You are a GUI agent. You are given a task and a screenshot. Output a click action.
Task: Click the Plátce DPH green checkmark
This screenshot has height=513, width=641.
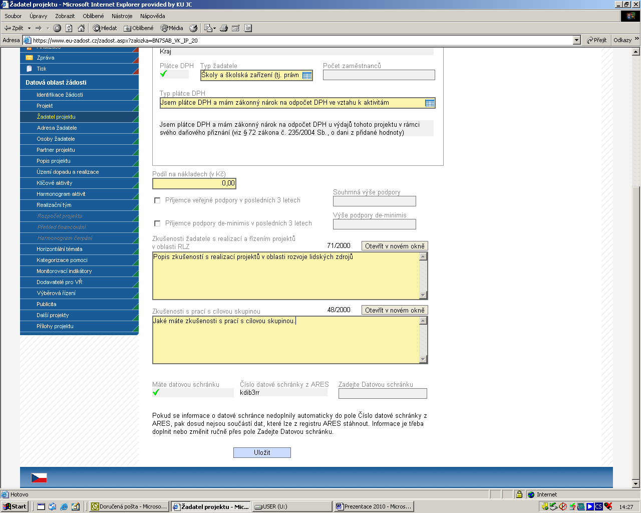coord(163,74)
